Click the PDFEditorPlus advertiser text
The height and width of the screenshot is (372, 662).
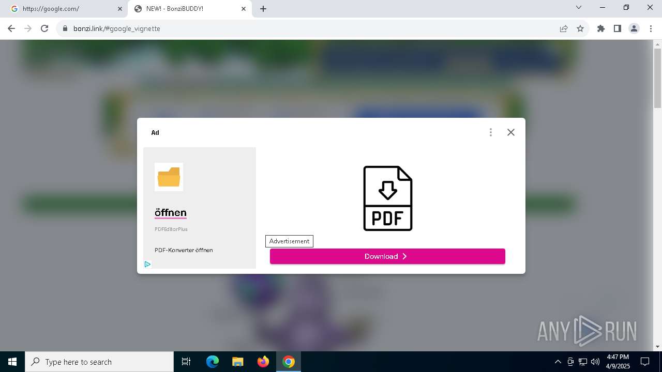(171, 229)
